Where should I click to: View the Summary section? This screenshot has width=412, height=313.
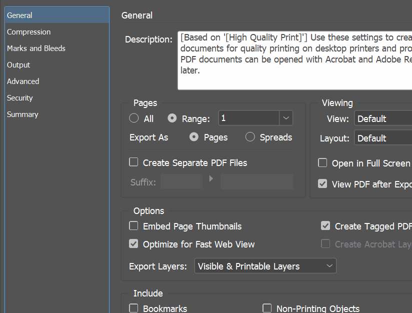click(22, 114)
